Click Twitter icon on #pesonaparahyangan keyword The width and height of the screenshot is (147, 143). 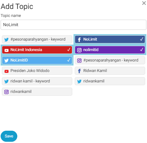[x=6, y=40]
